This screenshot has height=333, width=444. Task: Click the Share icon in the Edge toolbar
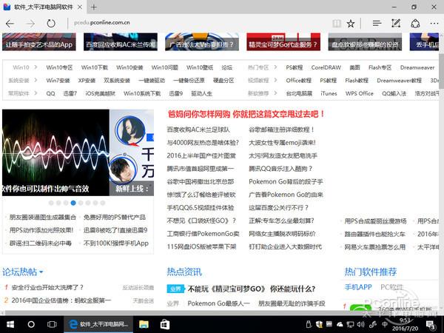[415, 24]
